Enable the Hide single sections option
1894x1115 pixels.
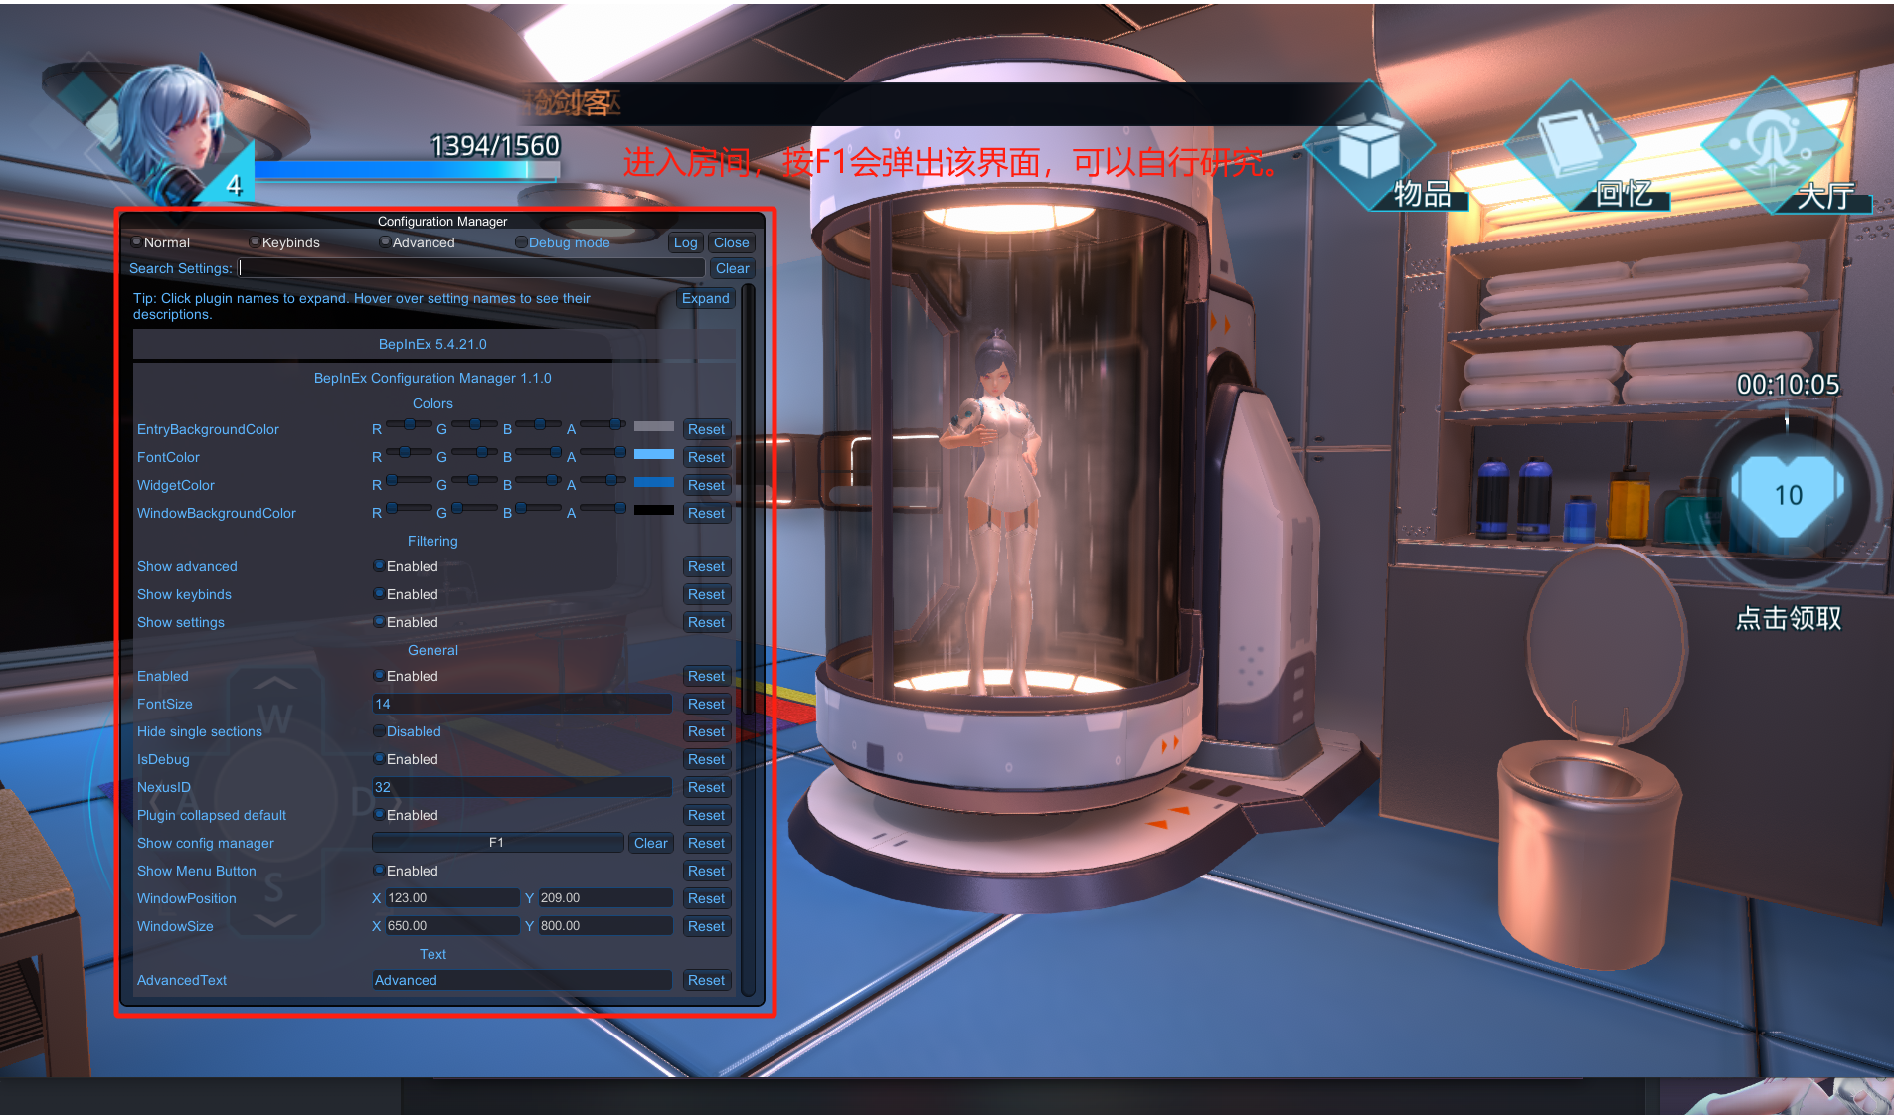coord(379,731)
